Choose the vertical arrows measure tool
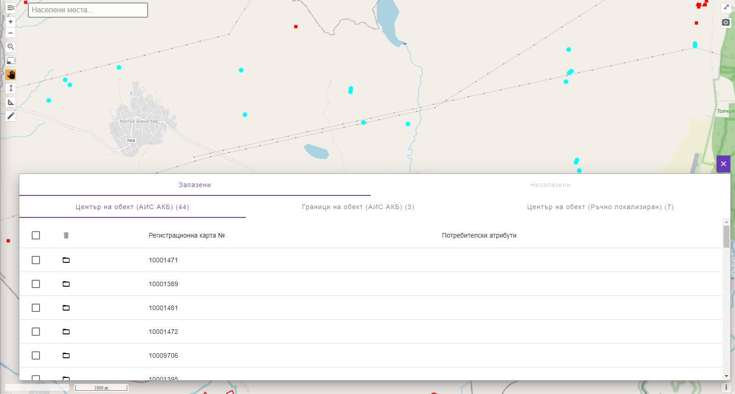The width and height of the screenshot is (735, 394). click(x=11, y=88)
